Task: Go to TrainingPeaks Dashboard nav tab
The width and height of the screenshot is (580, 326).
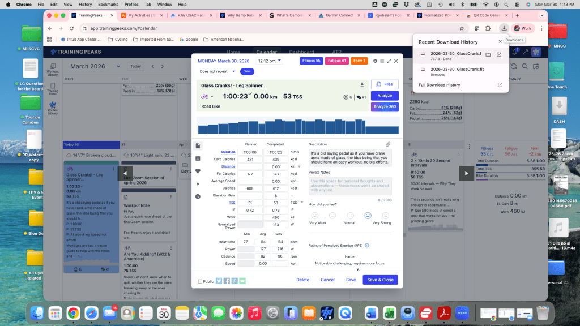Action: (301, 52)
